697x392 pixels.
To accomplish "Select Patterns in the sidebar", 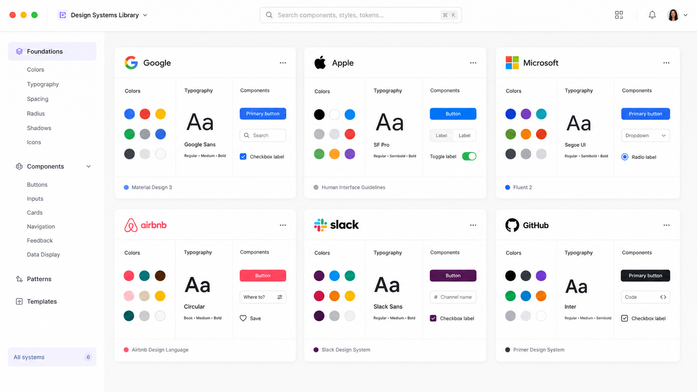I will pos(39,279).
